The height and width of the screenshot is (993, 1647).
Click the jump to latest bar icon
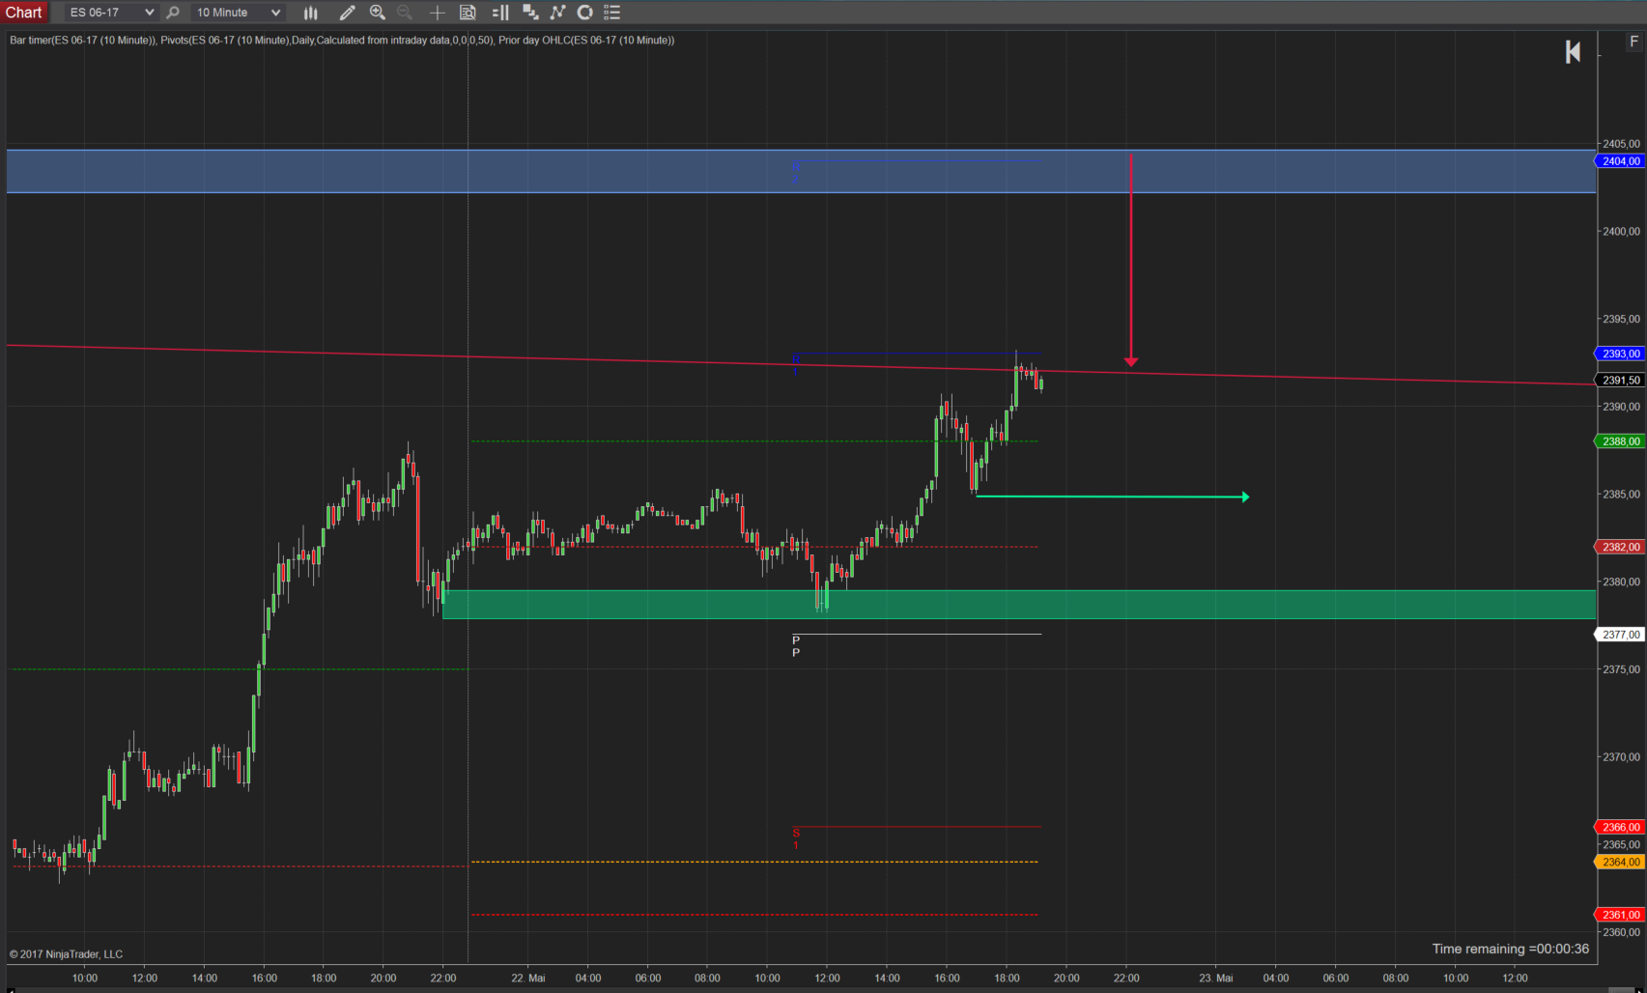(1573, 52)
